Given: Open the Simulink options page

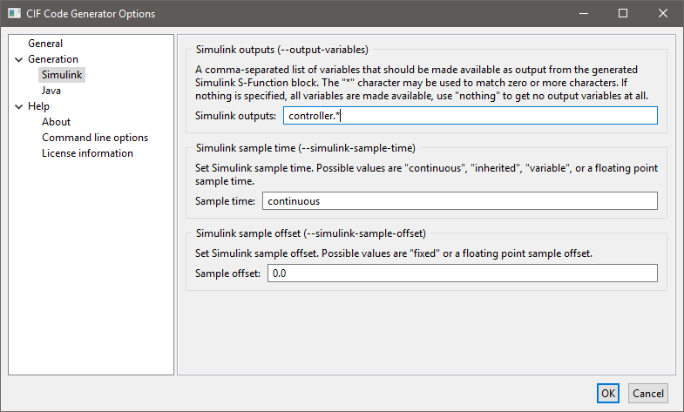Looking at the screenshot, I should [61, 75].
